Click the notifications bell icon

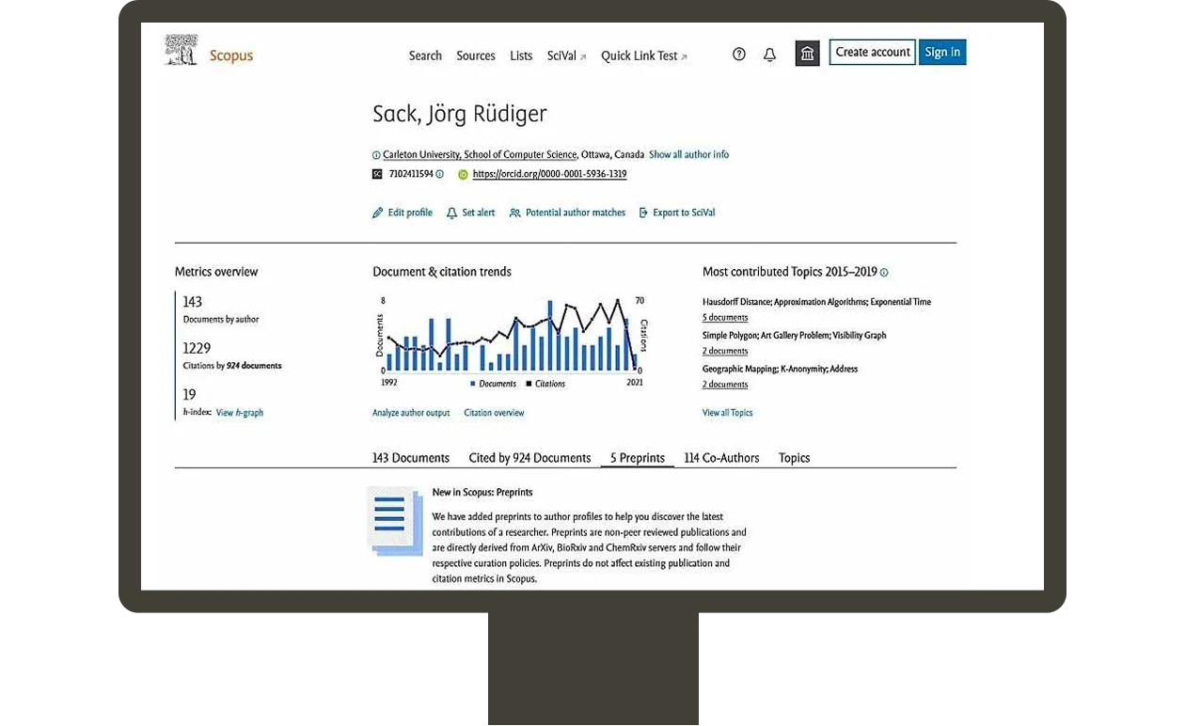[769, 55]
